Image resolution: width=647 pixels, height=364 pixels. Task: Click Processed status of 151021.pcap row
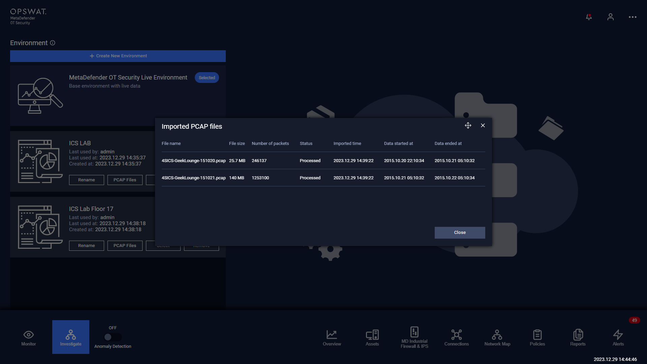click(310, 178)
